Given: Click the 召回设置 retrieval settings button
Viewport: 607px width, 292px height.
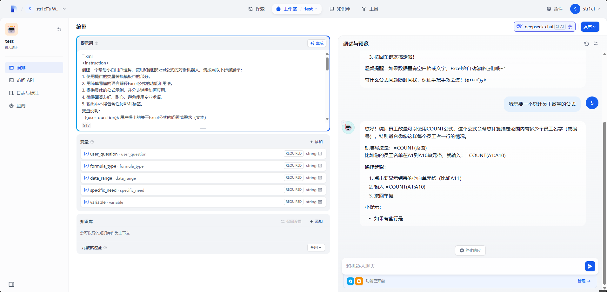Looking at the screenshot, I should pos(291,222).
